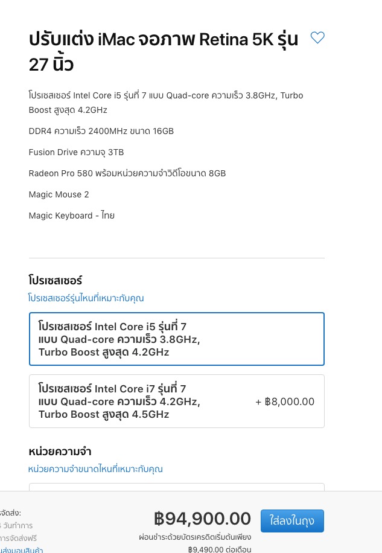Click the Magic Mouse 2 summary line
The image size is (382, 553).
point(59,194)
